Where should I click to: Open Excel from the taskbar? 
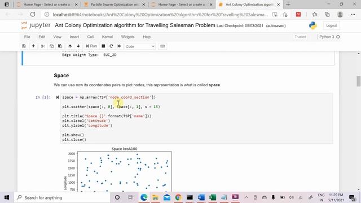213,197
